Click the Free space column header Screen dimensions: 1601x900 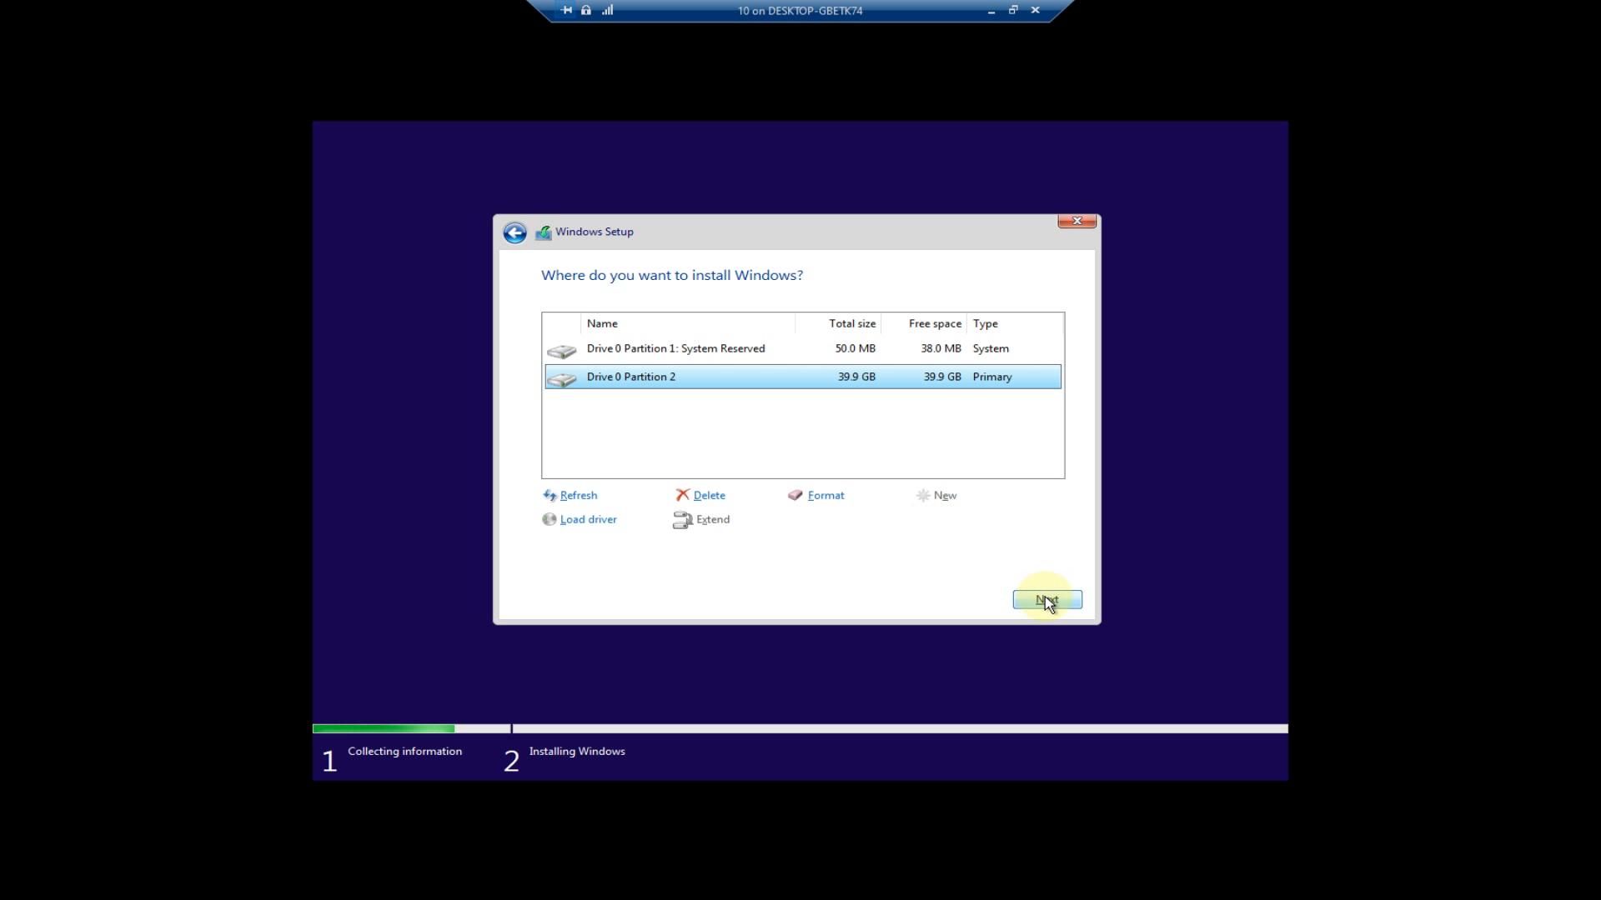[924, 323]
